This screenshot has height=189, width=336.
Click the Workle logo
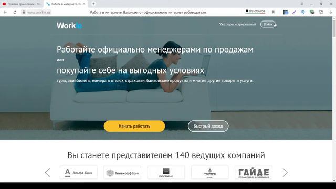click(69, 26)
